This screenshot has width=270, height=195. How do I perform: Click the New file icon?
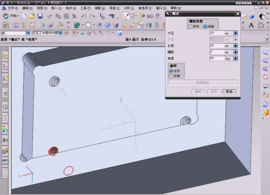point(24,16)
